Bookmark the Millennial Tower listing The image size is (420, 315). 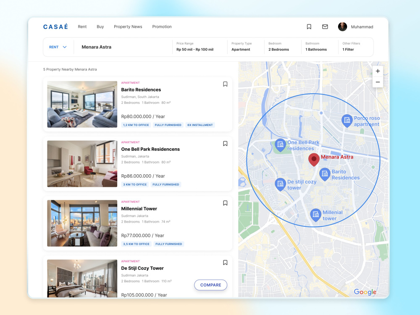(225, 203)
